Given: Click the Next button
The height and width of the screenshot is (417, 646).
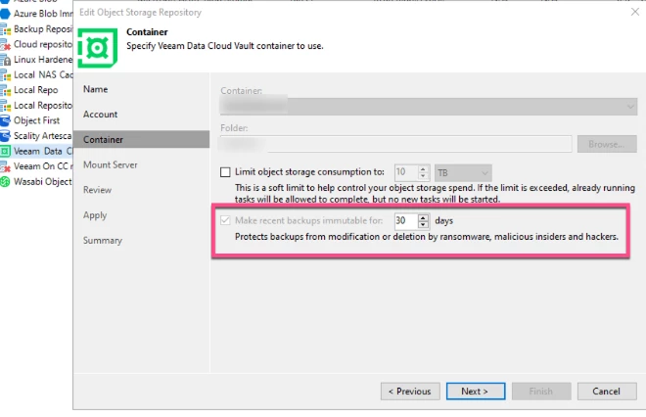Looking at the screenshot, I should 476,391.
